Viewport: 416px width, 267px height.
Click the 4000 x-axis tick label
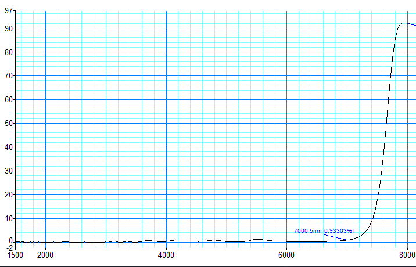[166, 254]
